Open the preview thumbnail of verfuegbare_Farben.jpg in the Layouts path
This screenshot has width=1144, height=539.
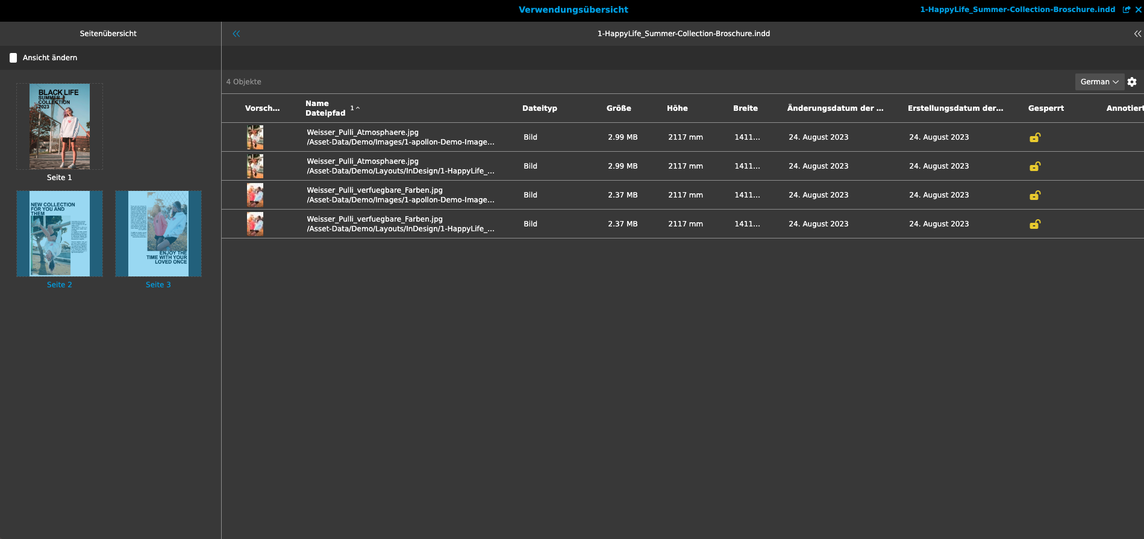255,224
